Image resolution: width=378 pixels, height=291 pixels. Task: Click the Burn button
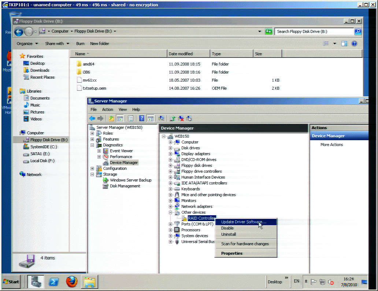click(x=80, y=44)
